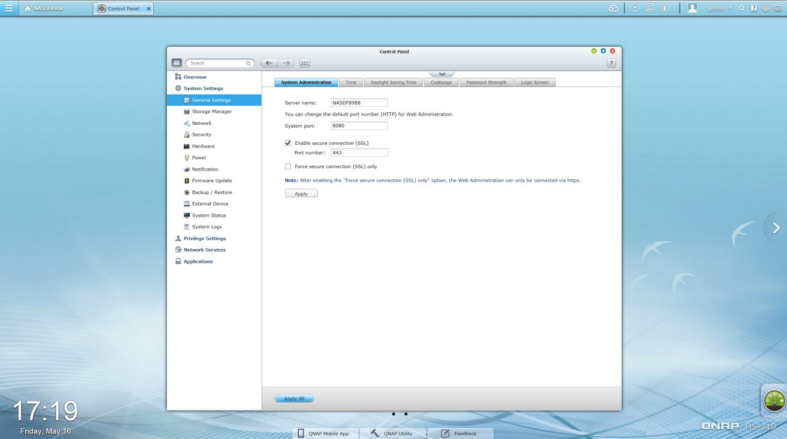Open QNAP Mobile App link
787x439 pixels.
[x=325, y=433]
